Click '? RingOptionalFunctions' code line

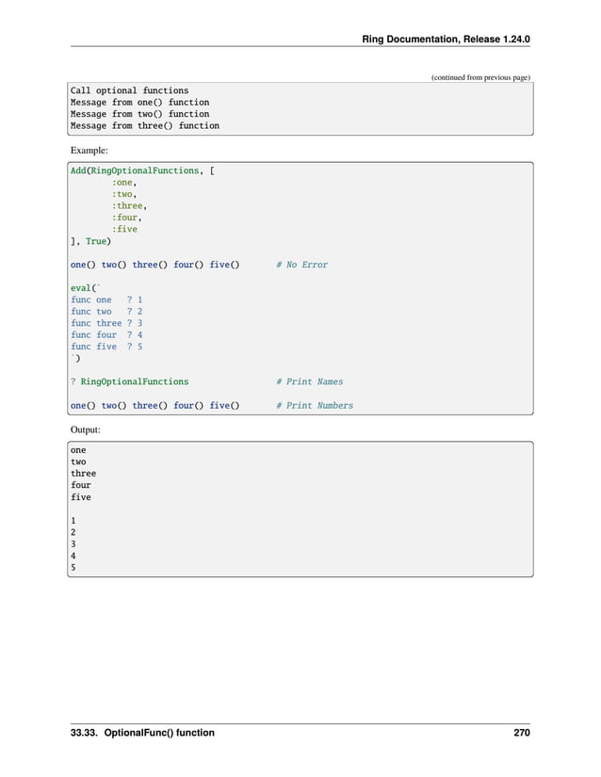point(129,381)
